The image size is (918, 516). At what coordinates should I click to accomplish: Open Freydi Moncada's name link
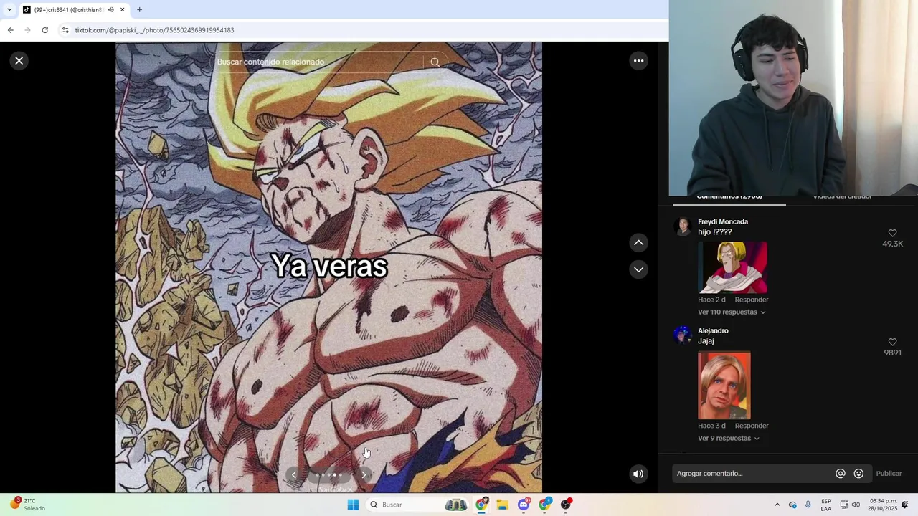(x=723, y=222)
